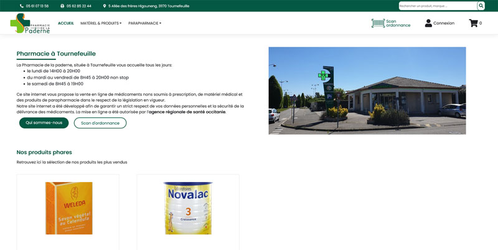Click the product search input field
498x250 pixels.
point(437,6)
